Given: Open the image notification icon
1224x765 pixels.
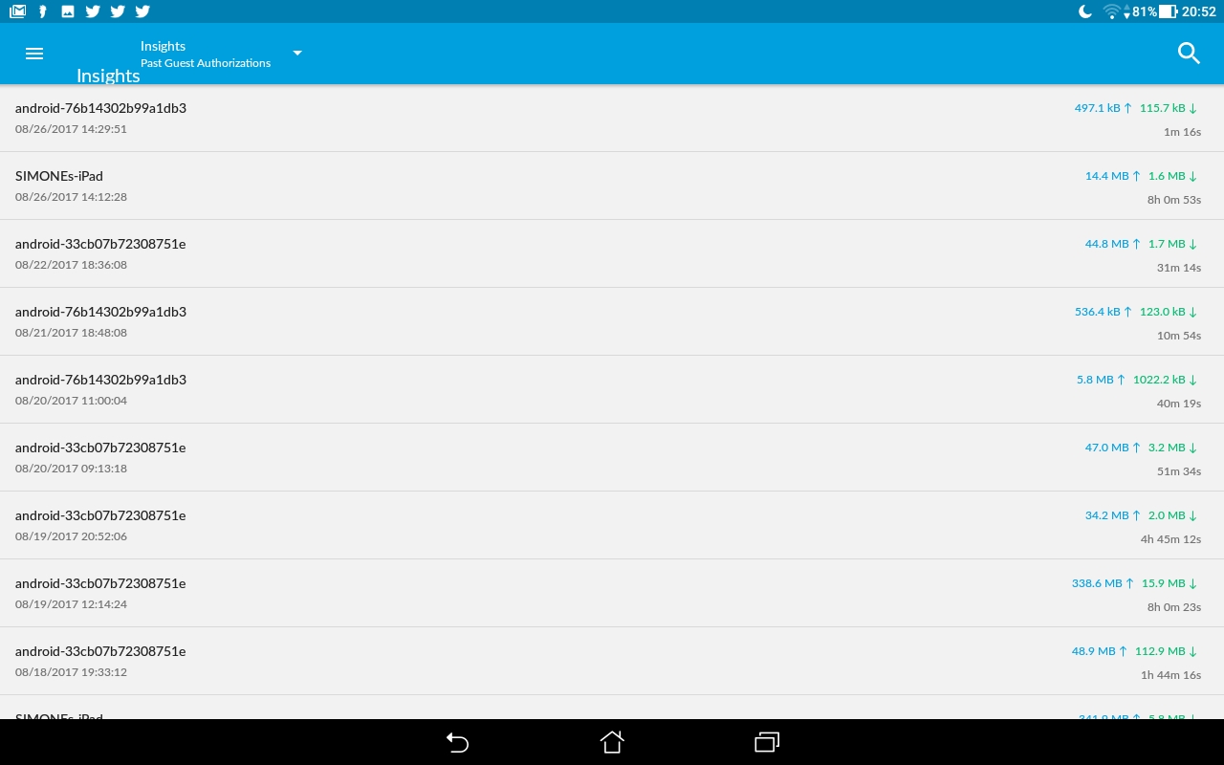Looking at the screenshot, I should coord(68,11).
